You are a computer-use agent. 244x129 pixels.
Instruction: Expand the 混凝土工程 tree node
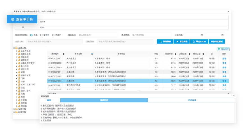coord(16,54)
